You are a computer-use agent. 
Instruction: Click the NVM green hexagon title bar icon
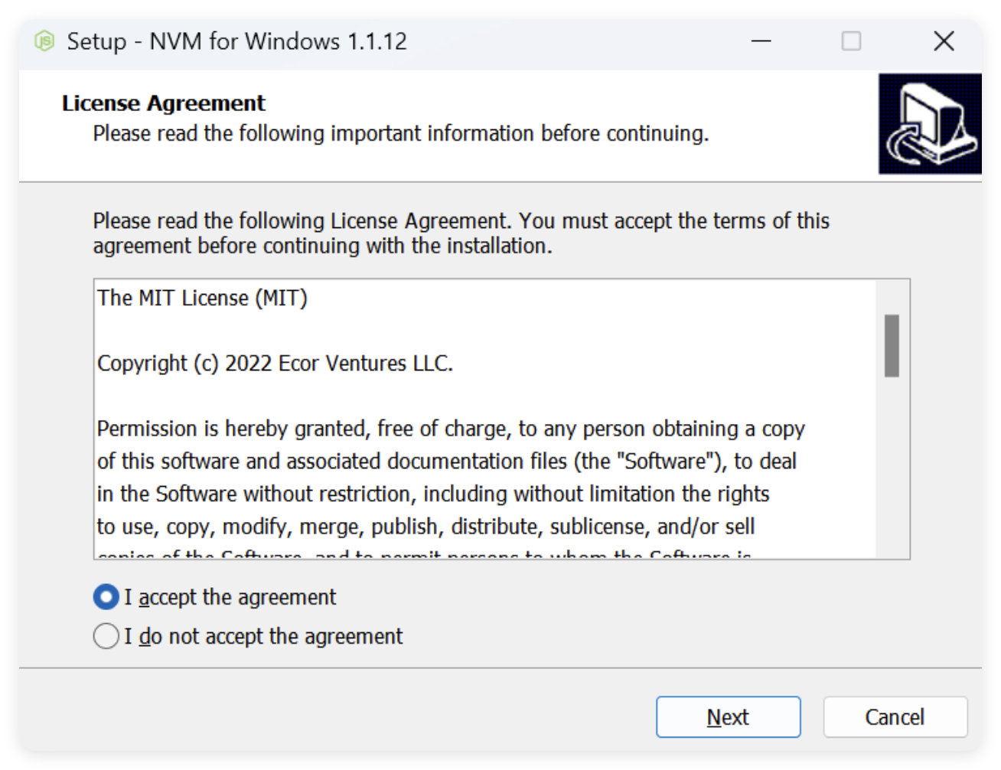[45, 41]
